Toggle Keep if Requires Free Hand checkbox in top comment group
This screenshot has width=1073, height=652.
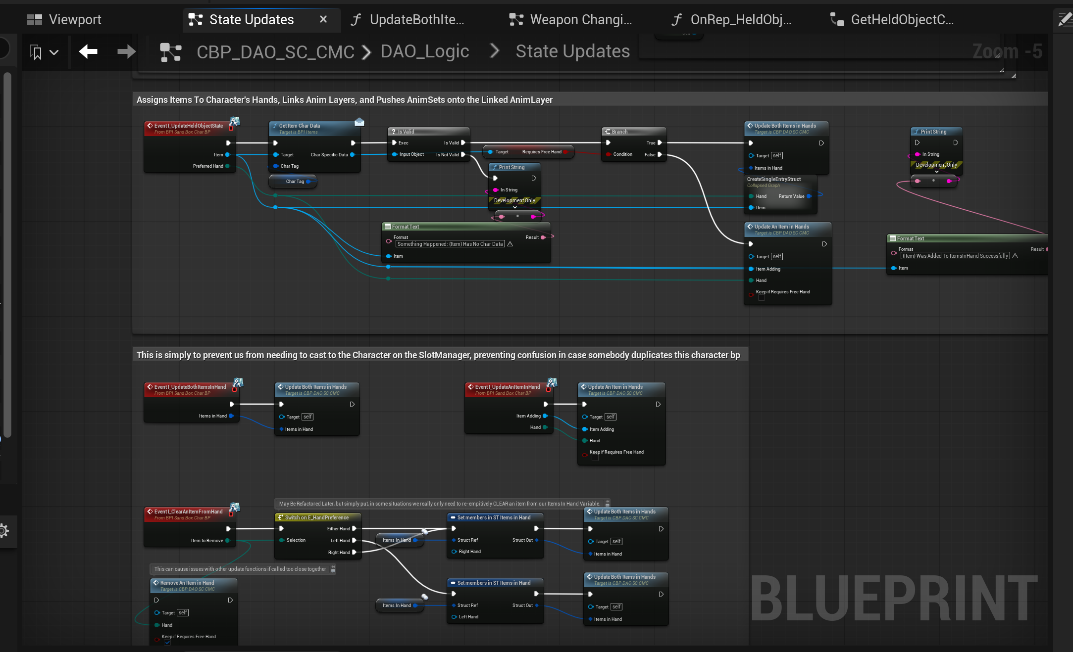point(762,298)
